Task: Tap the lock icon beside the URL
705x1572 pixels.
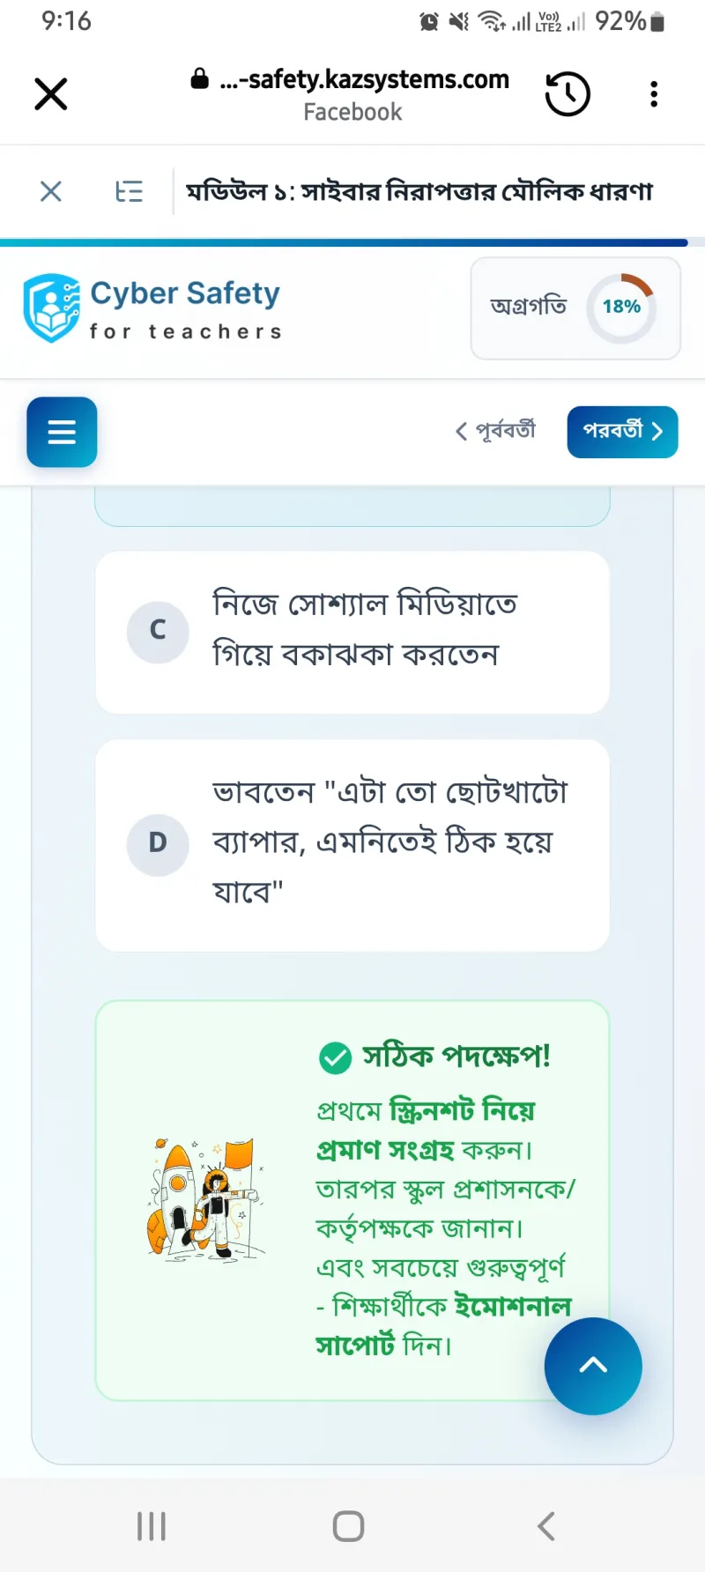Action: [200, 78]
